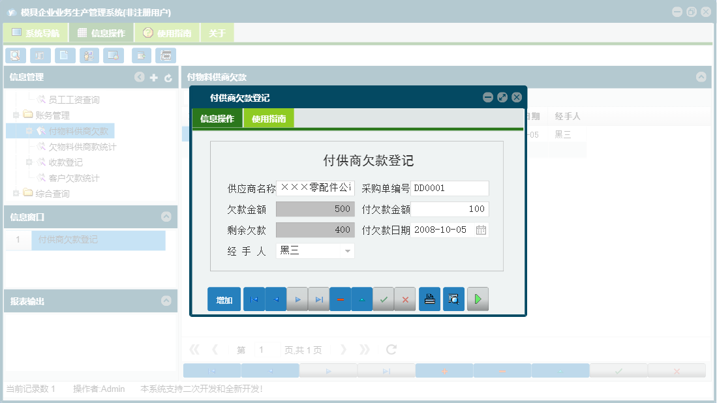Screen dimensions: 717x403
Task: Delete the record using the red minus icon
Action: coord(340,299)
